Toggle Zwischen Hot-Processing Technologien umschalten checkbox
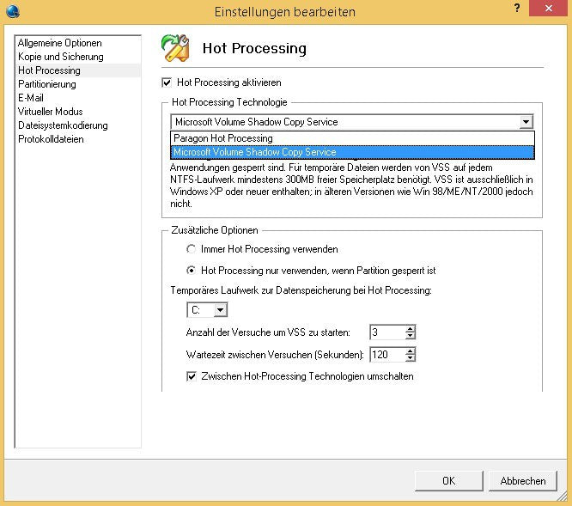 tap(192, 376)
